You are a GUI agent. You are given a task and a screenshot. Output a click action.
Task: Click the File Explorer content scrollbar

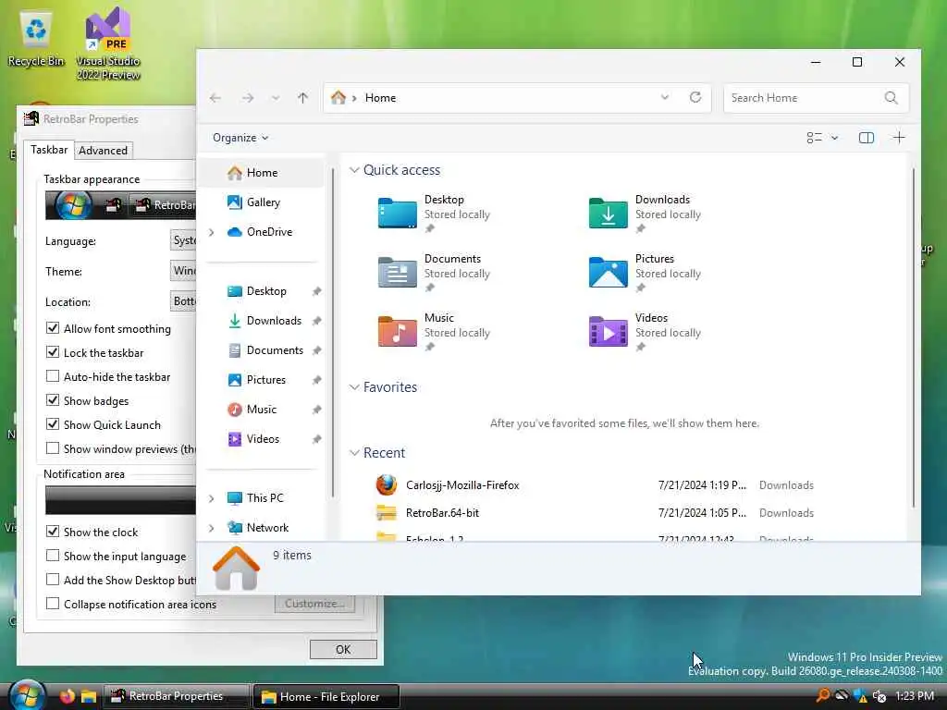tap(913, 338)
